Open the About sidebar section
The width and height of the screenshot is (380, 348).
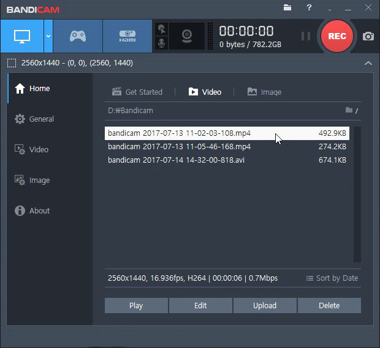[50, 210]
